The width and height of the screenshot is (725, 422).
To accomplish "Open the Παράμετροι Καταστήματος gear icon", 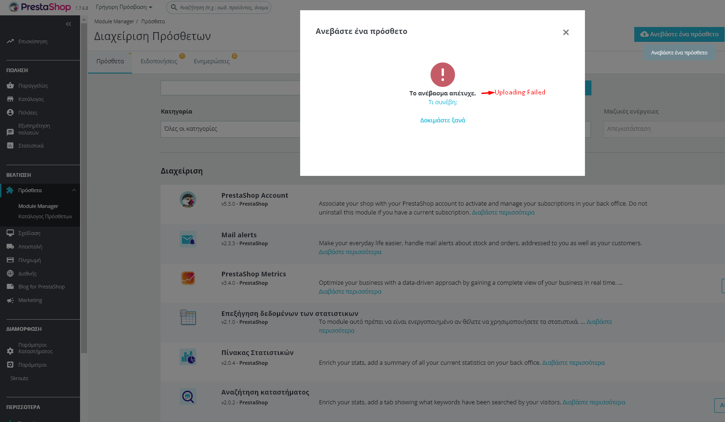I will (11, 348).
